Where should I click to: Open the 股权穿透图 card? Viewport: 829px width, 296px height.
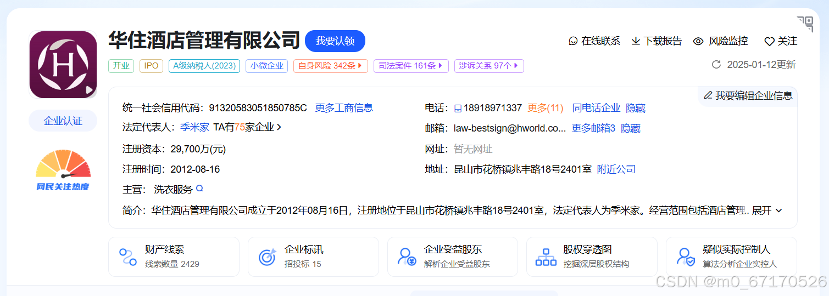[592, 257]
